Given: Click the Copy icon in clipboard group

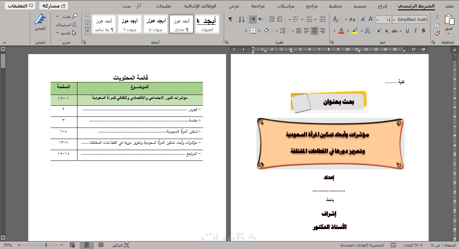Looking at the screenshot, I should tap(437, 25).
